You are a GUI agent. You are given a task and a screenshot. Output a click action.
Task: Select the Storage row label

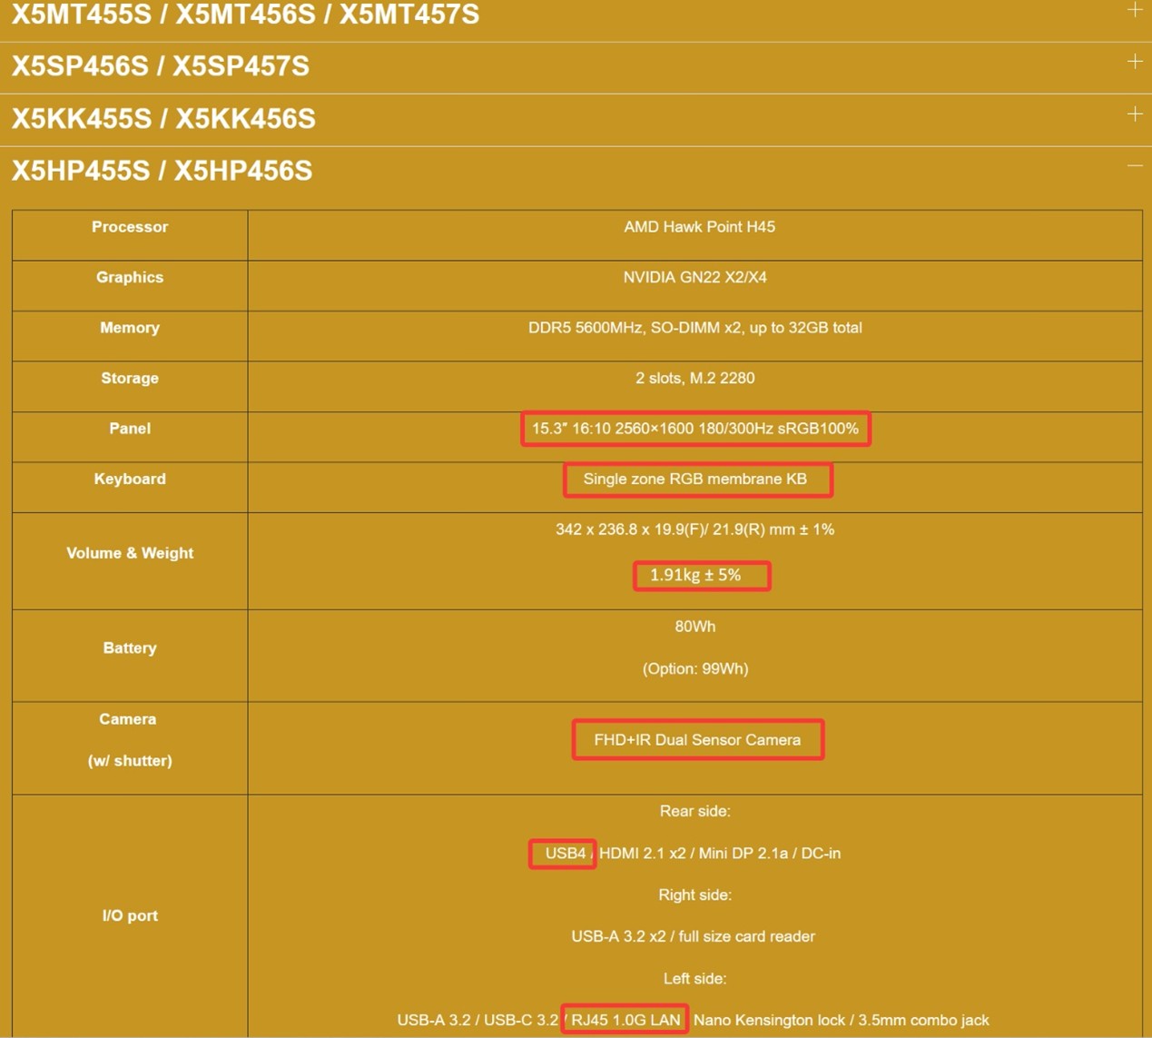pos(130,378)
